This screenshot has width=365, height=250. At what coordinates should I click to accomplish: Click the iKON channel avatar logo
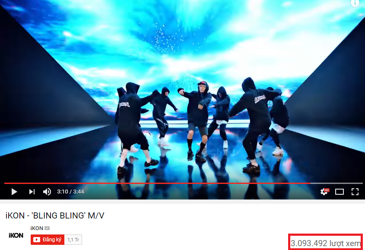click(x=16, y=236)
